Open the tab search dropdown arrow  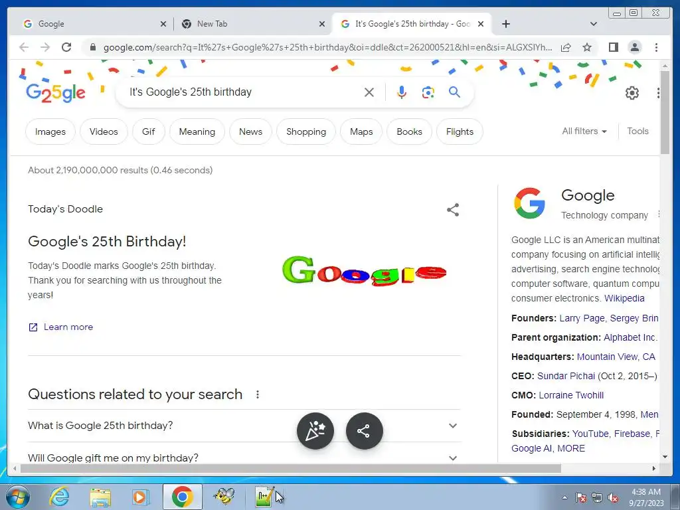click(x=594, y=24)
